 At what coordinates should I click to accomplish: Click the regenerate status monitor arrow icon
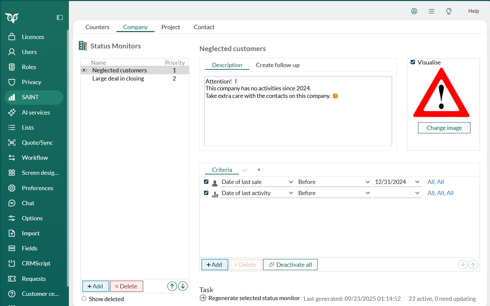203,298
